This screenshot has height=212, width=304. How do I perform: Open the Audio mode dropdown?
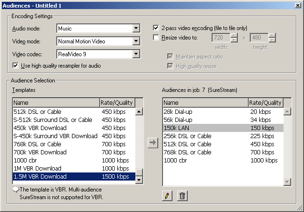(x=136, y=29)
